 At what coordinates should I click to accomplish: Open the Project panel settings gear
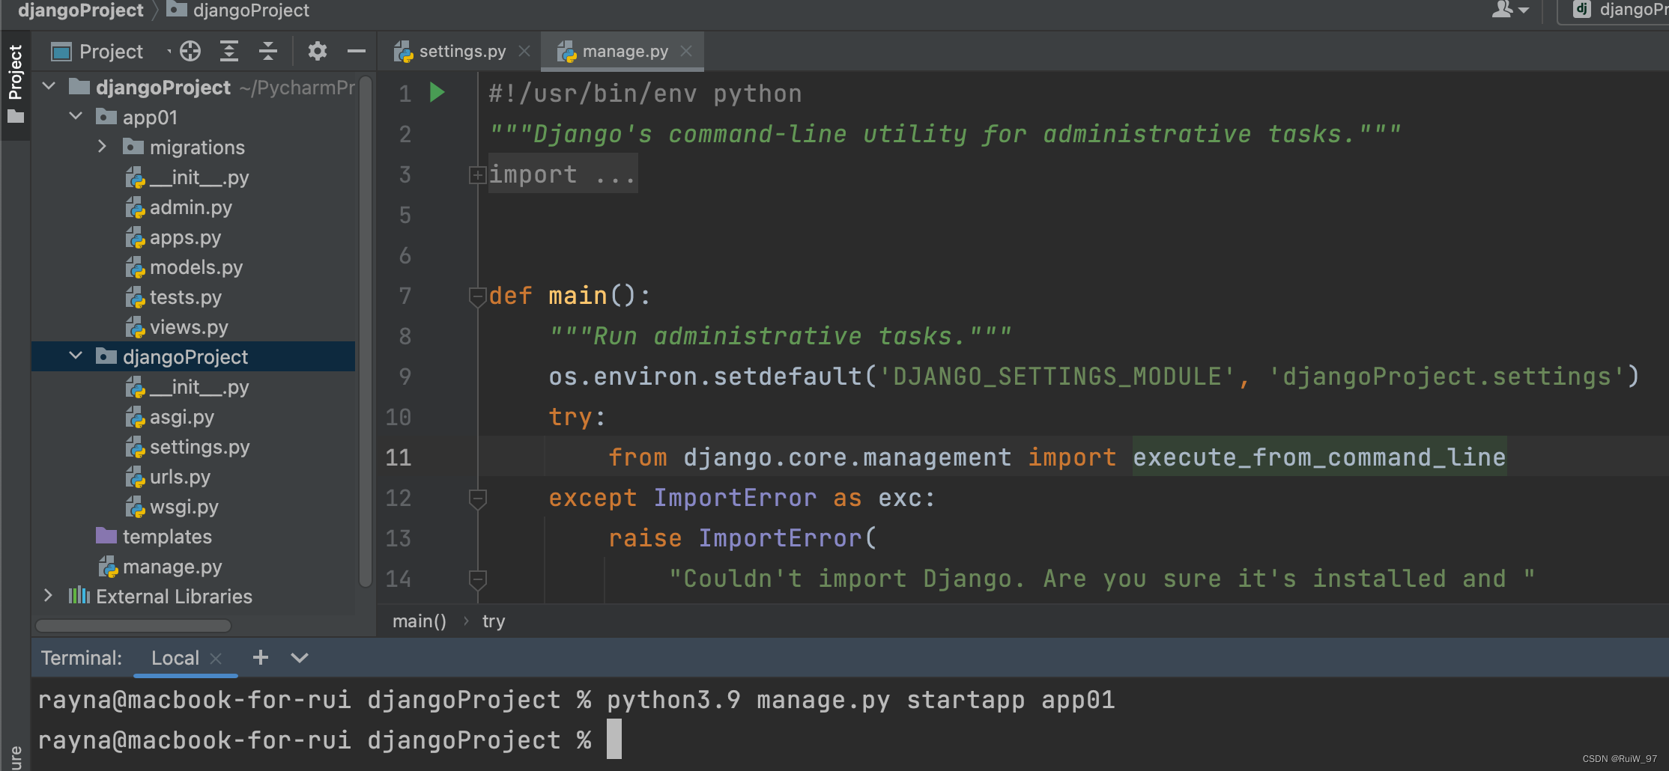tap(317, 51)
